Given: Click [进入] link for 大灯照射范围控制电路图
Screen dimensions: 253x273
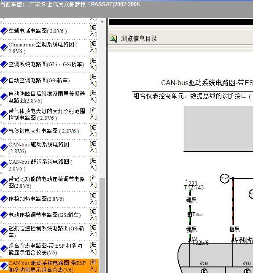Looking at the screenshot, I should [x=93, y=114].
